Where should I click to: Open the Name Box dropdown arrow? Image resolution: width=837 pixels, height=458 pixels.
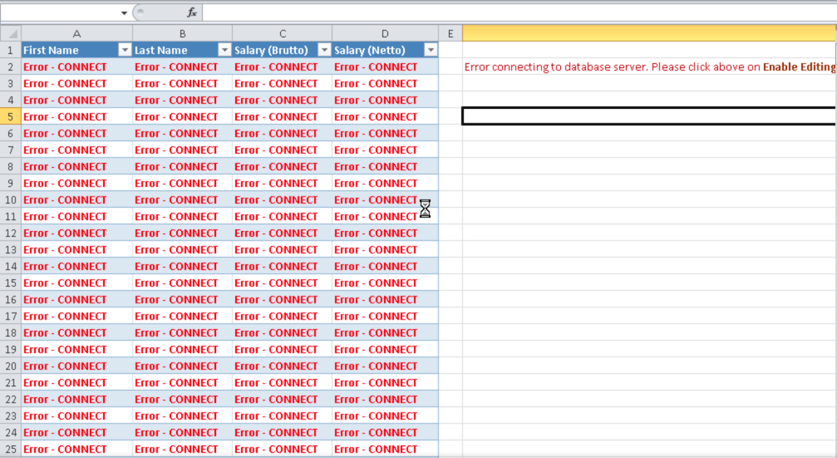pos(124,13)
